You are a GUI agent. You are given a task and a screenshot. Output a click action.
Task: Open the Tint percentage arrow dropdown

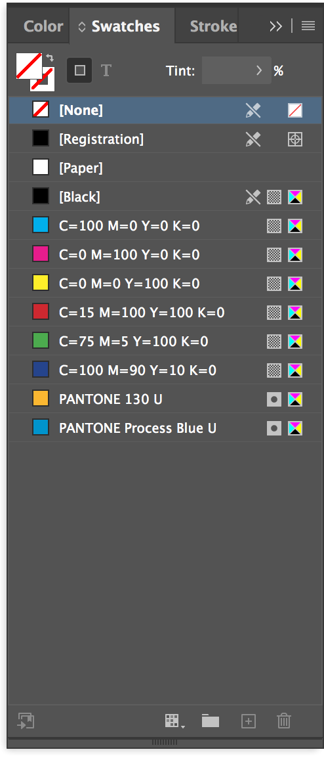(259, 70)
